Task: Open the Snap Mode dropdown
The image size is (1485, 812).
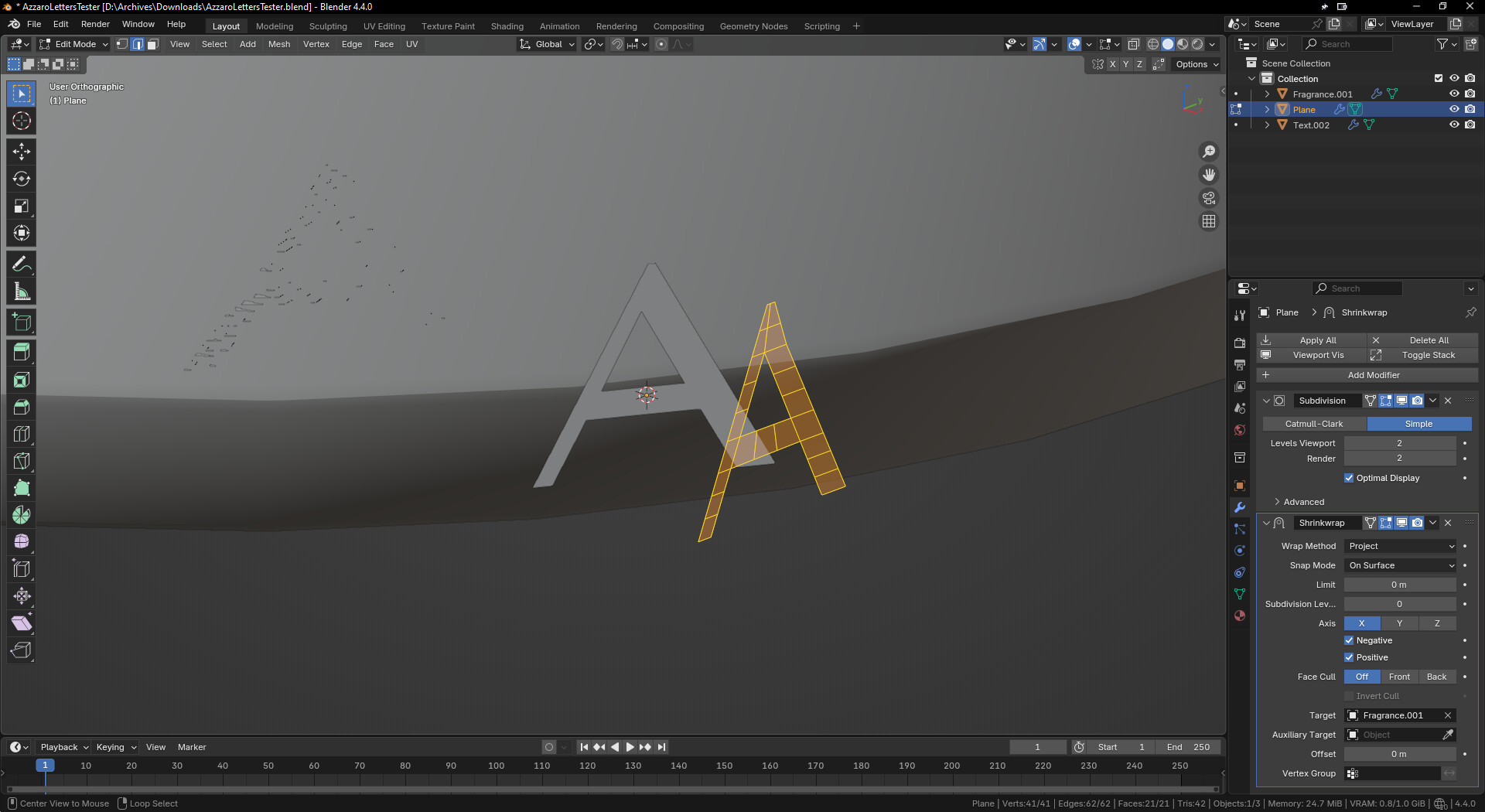Action: [x=1401, y=565]
